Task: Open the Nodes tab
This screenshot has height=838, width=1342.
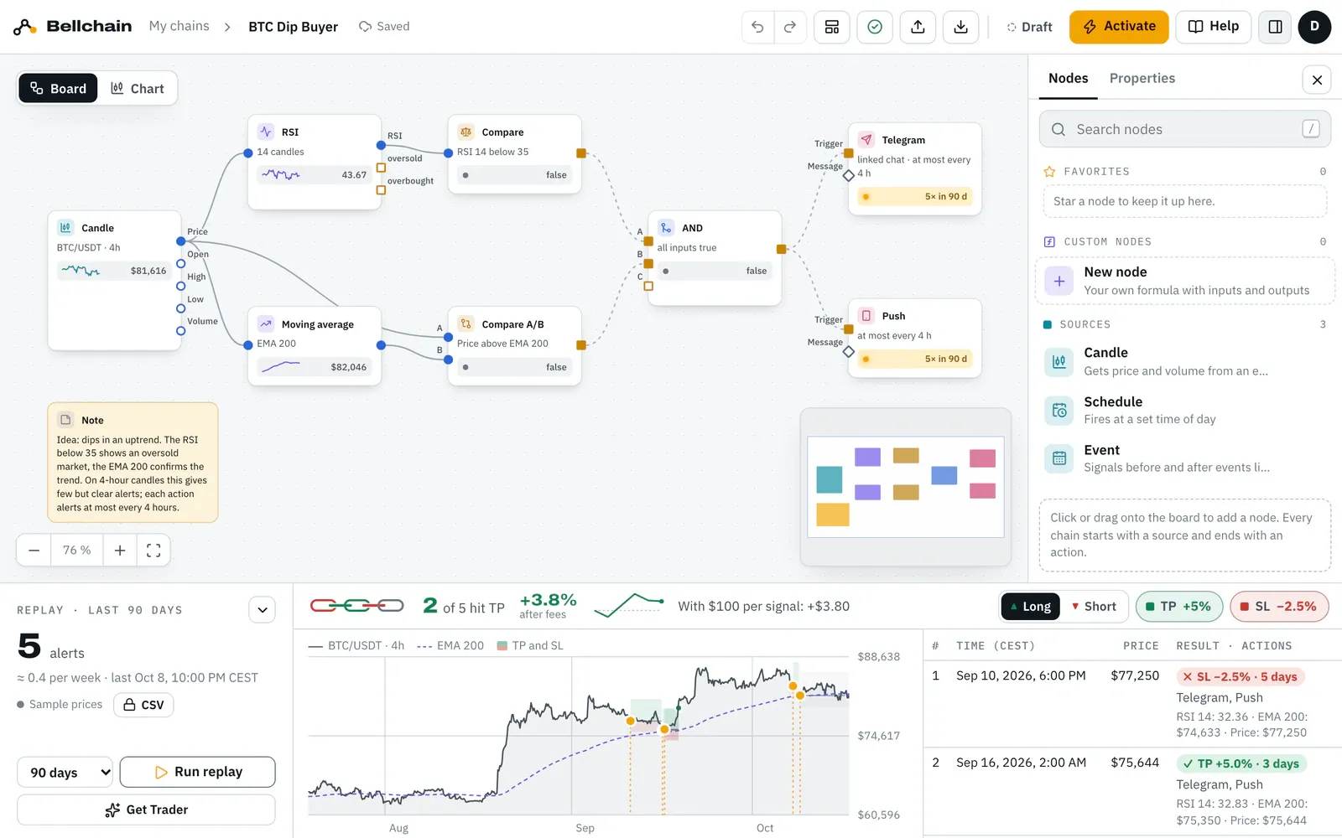Action: 1068,79
